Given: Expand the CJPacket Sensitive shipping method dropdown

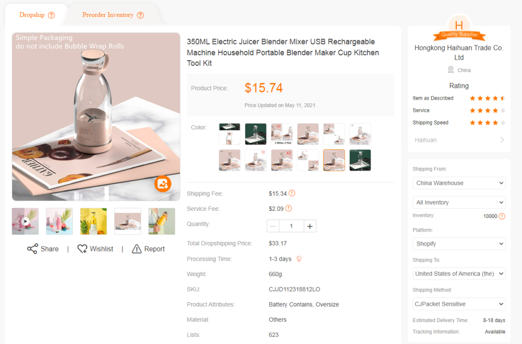Looking at the screenshot, I should 459,304.
